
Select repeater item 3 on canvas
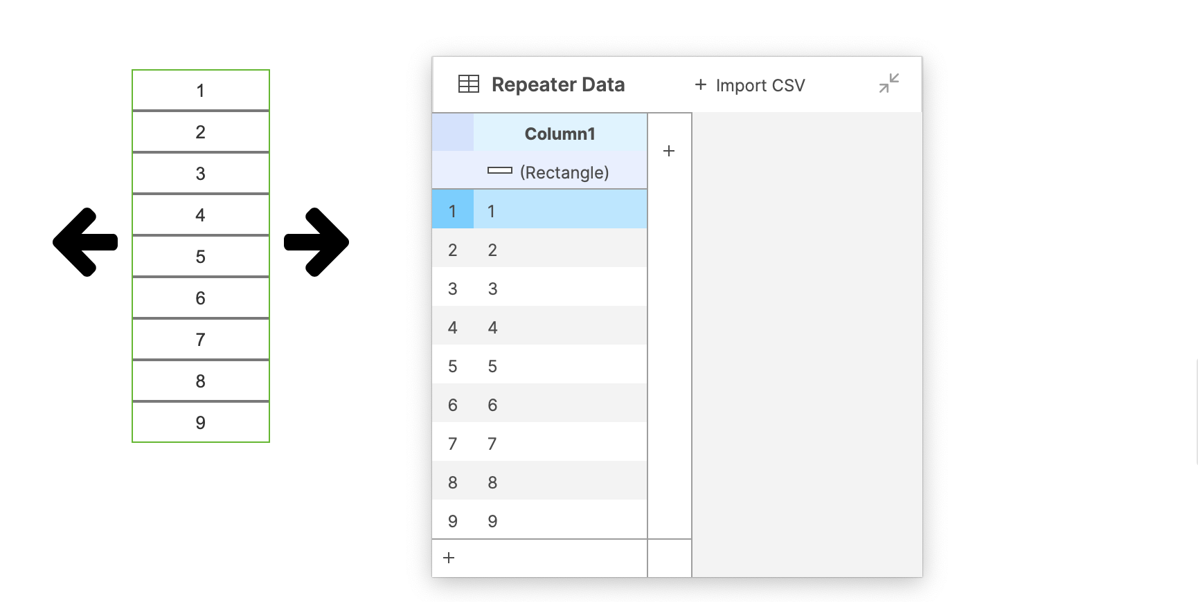pos(201,173)
